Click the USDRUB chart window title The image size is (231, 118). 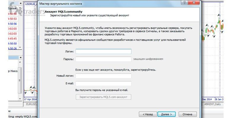coord(30,4)
